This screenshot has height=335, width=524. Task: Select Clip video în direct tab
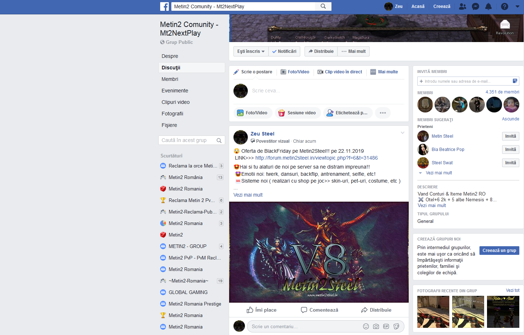(x=340, y=72)
